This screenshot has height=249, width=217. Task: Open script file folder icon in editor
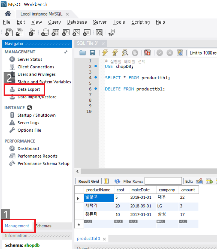tap(82, 53)
